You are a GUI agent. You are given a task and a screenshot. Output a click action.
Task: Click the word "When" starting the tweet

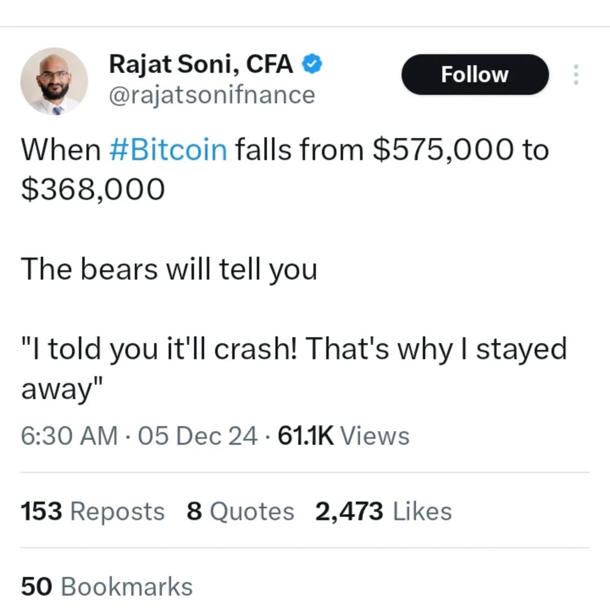[x=61, y=150]
